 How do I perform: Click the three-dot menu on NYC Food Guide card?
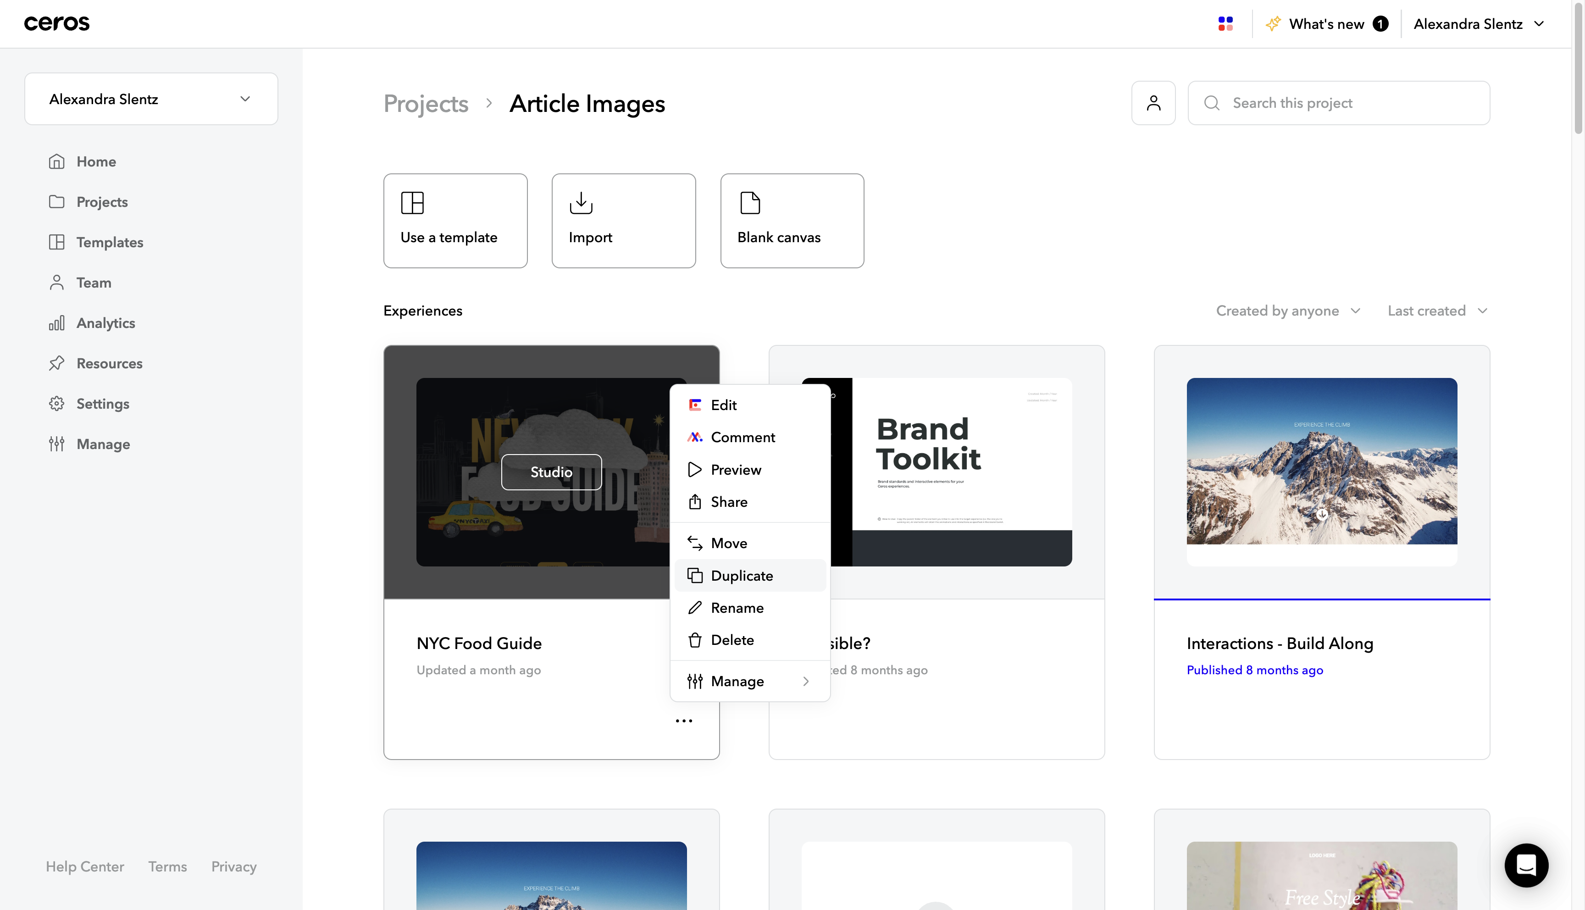pyautogui.click(x=684, y=721)
